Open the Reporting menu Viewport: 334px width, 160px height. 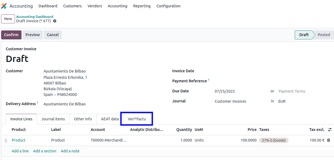click(142, 6)
